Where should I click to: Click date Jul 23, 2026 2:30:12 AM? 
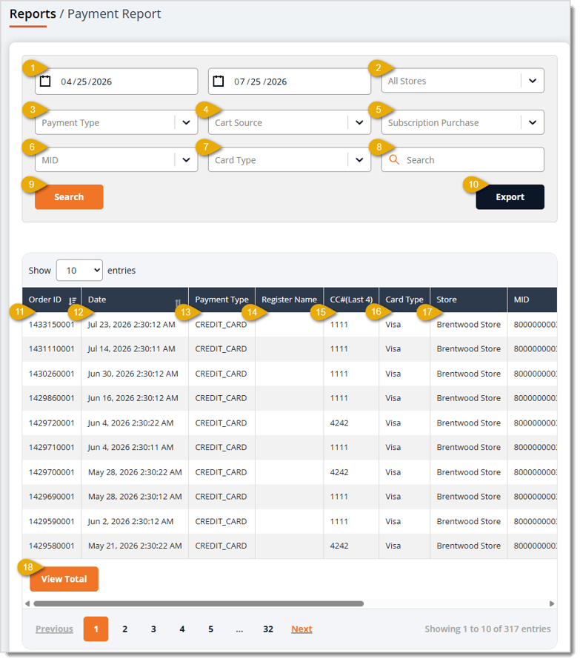(x=132, y=324)
